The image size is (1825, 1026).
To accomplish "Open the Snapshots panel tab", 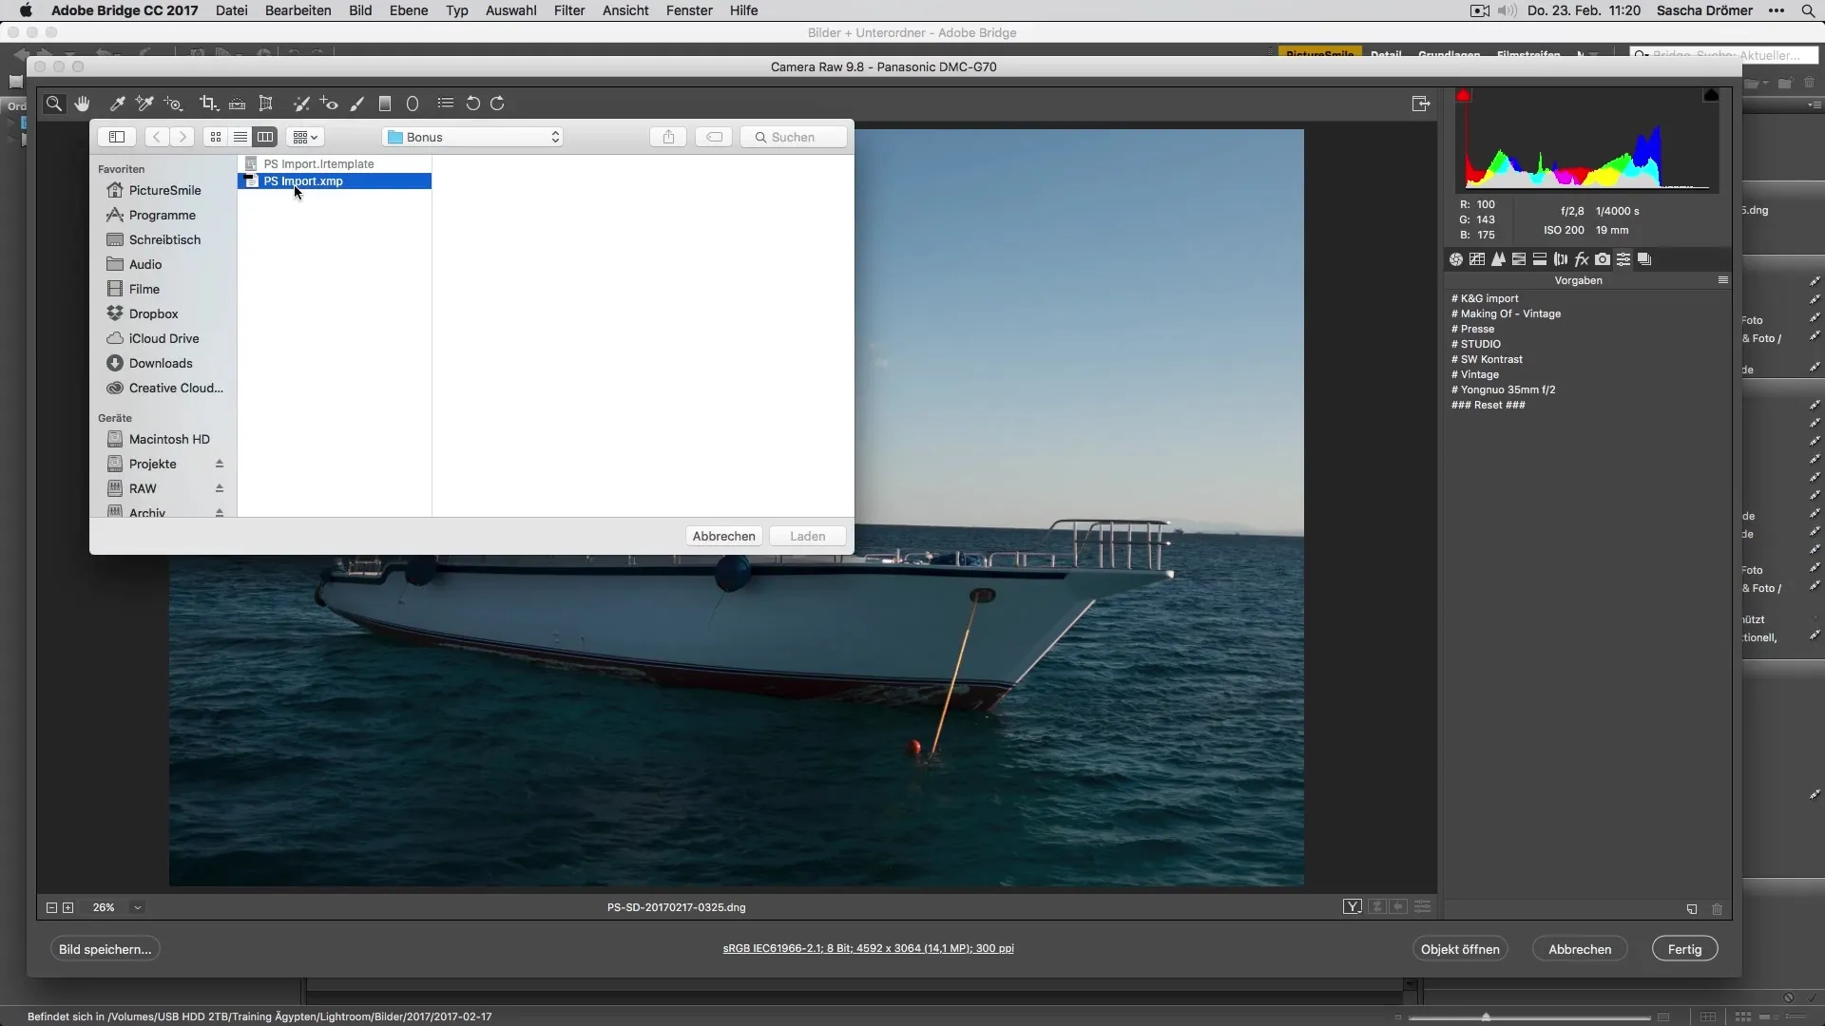I will point(1644,259).
